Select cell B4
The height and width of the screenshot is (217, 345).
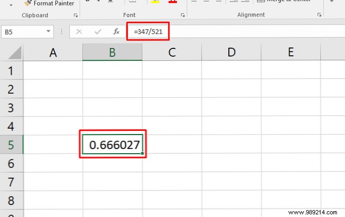pos(112,126)
